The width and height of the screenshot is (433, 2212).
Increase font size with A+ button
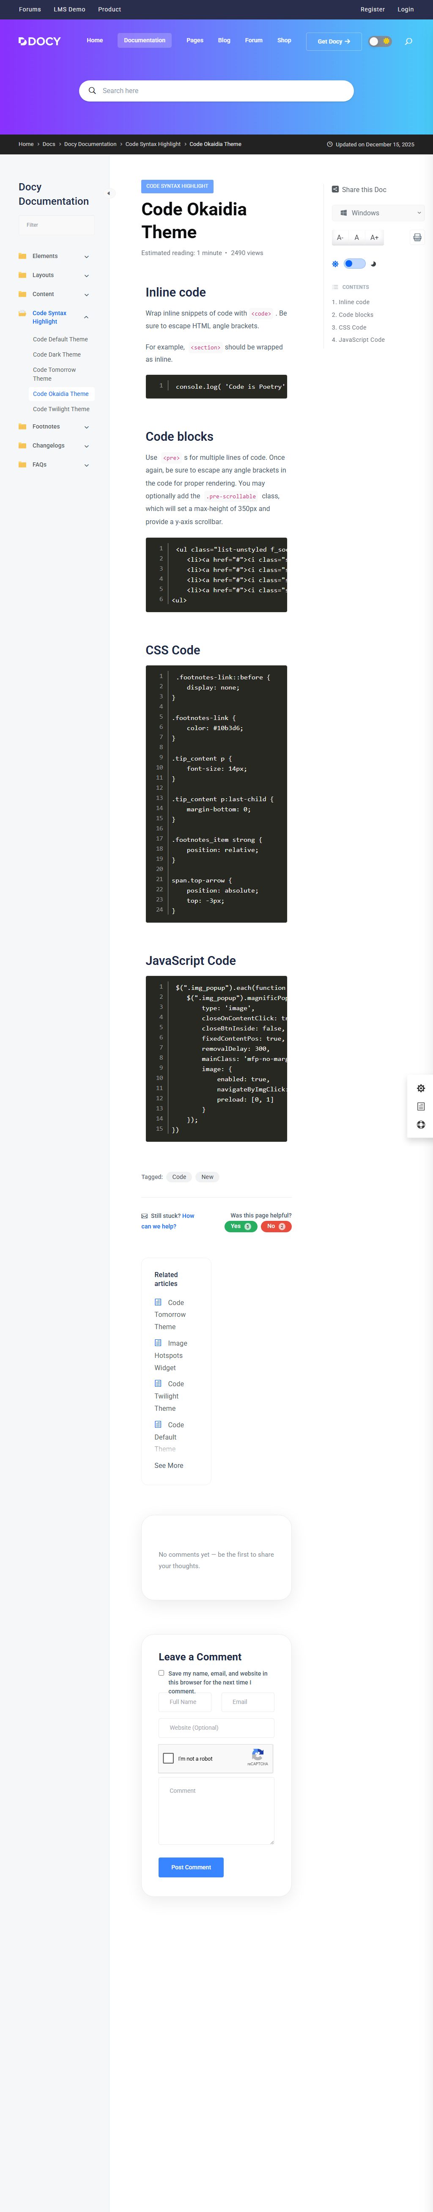click(375, 237)
